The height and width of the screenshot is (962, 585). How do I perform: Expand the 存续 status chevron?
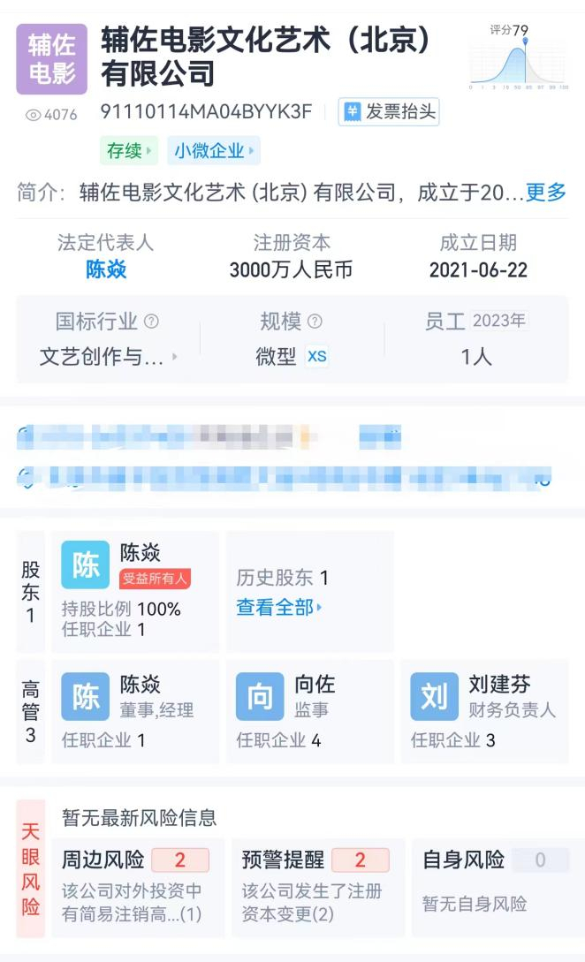click(148, 151)
